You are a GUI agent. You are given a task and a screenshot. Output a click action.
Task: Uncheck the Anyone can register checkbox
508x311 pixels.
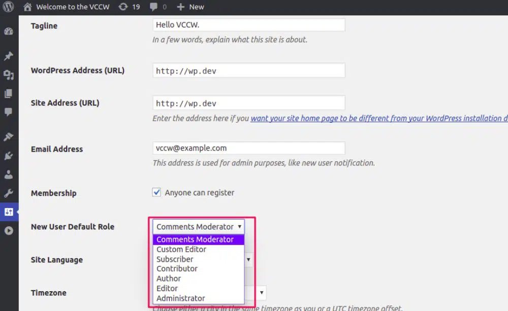156,192
